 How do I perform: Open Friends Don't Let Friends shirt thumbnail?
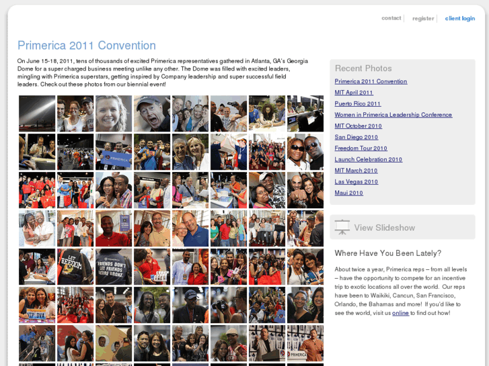pyautogui.click(x=114, y=267)
